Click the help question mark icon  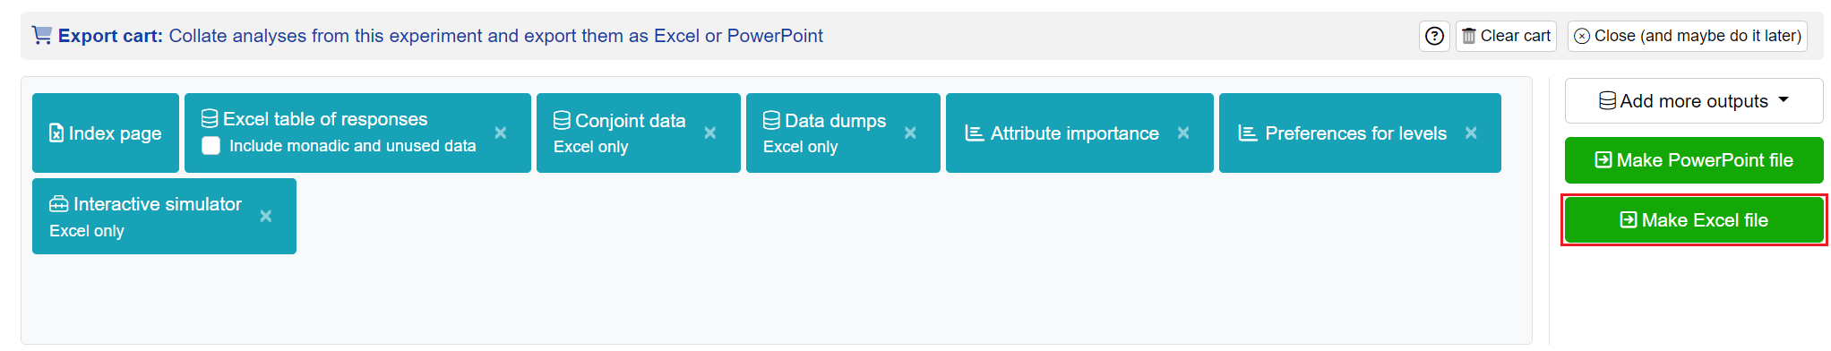[1434, 36]
